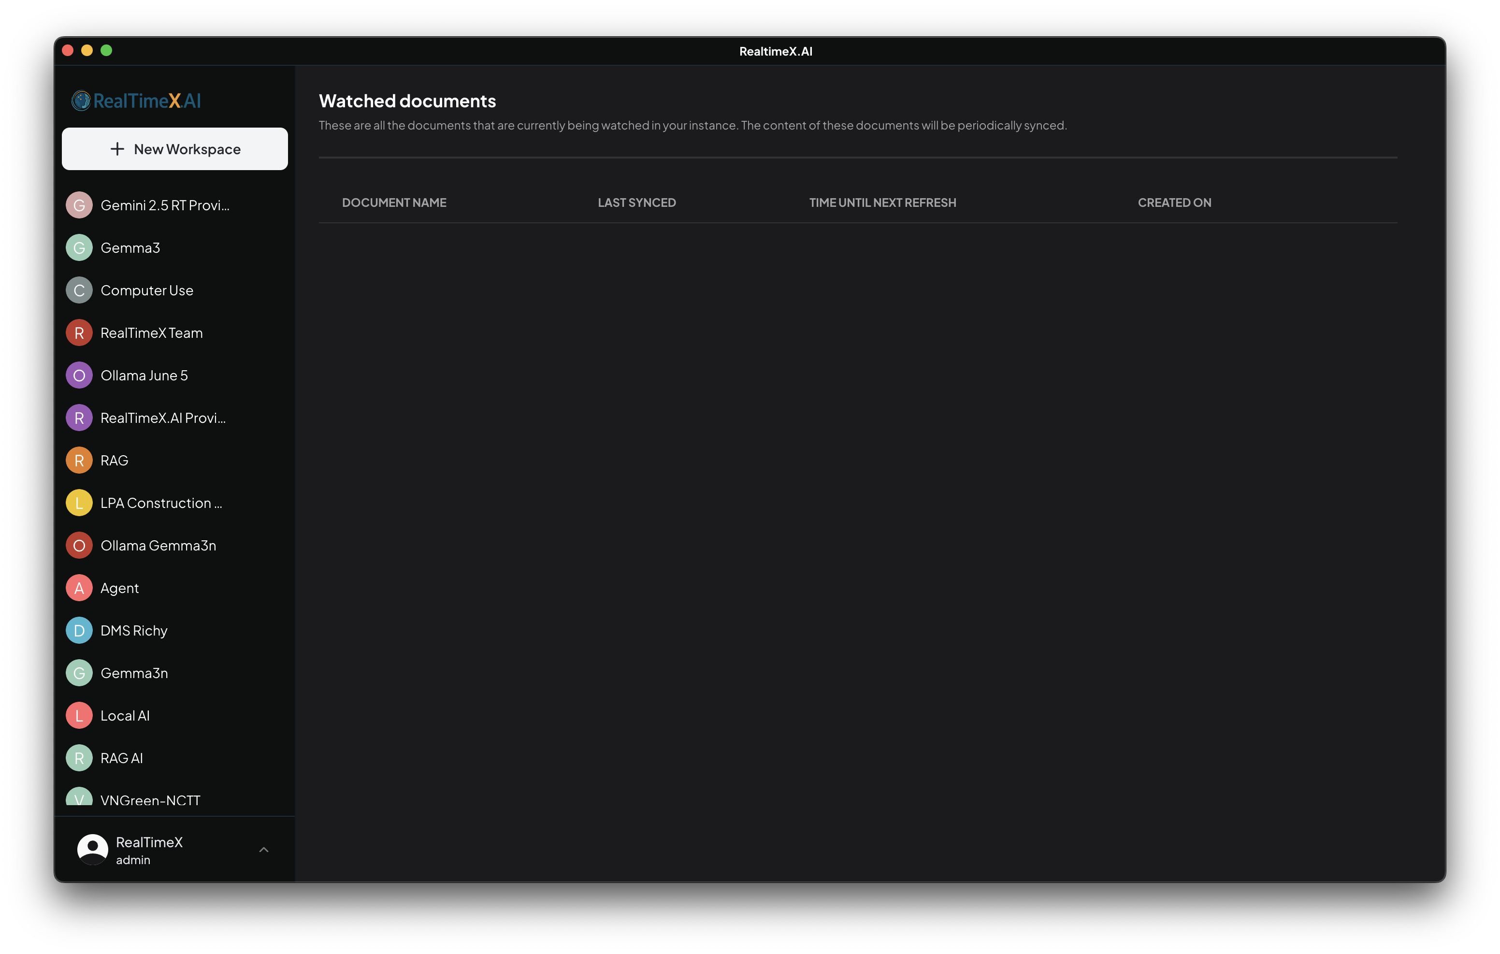Open the VNGreen-NCTT workspace
Image resolution: width=1500 pixels, height=954 pixels.
(150, 799)
